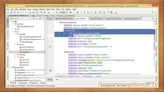Click the Paste toolbar icon
Viewport: 164px width, 92px height.
[x=37, y=13]
